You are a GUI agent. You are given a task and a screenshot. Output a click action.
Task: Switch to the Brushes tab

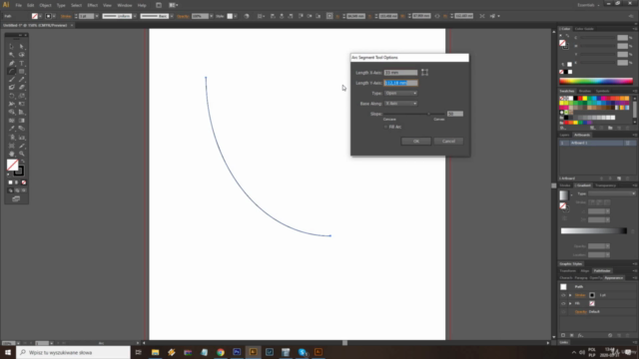(x=584, y=91)
